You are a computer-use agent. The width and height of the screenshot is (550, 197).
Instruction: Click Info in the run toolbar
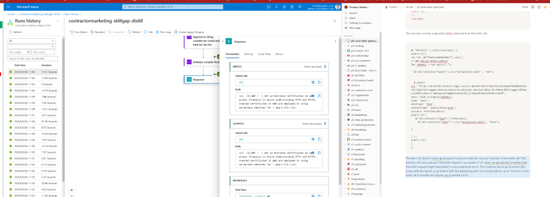tap(148, 32)
